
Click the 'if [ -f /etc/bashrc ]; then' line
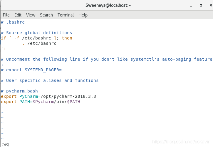point(36,38)
